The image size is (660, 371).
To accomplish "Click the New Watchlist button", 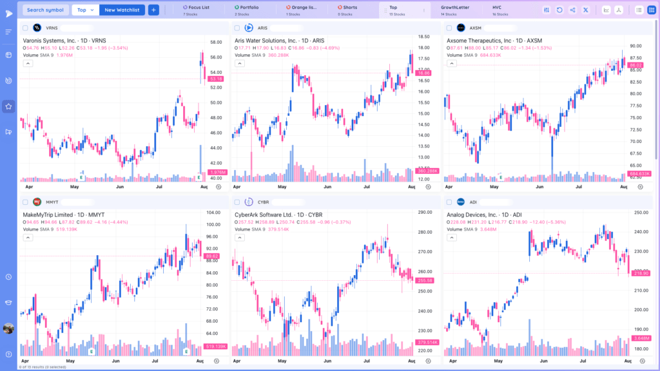I will (x=122, y=10).
